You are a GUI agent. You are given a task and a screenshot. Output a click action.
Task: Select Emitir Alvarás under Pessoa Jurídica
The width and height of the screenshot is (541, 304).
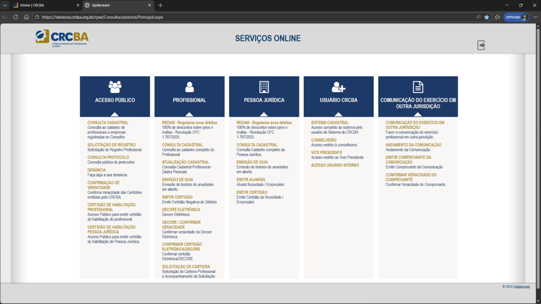pos(251,180)
